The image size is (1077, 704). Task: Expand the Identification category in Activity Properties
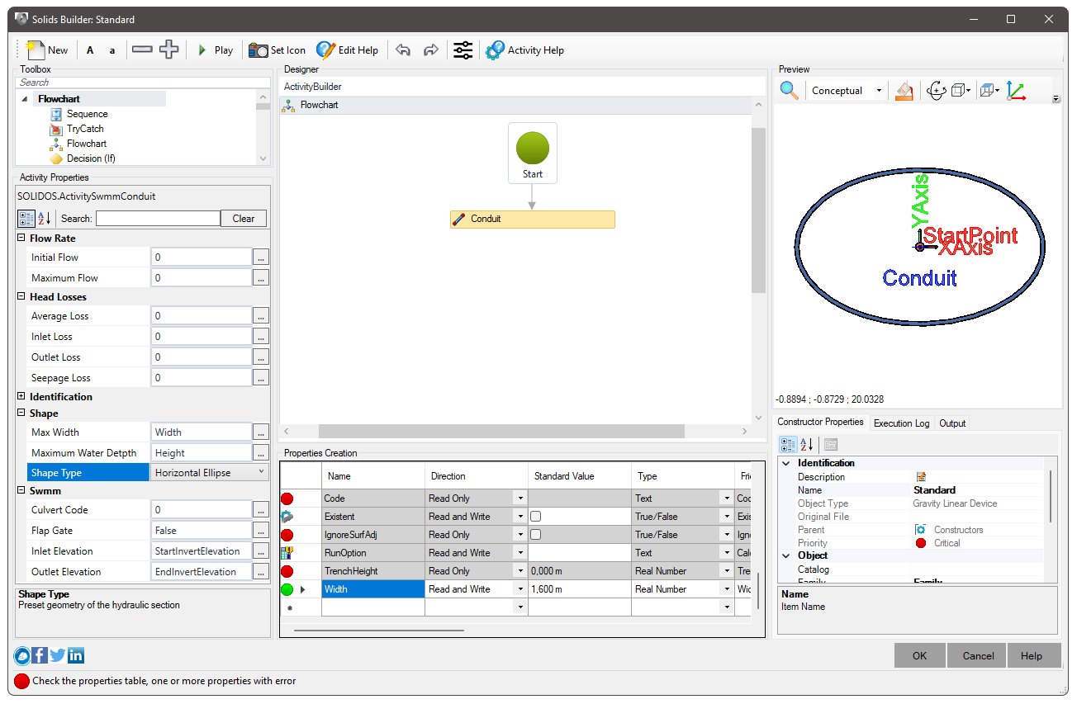pyautogui.click(x=21, y=396)
